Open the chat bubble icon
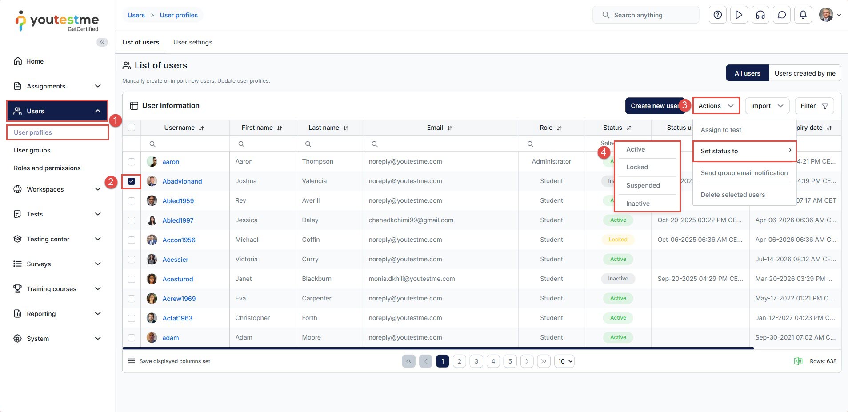The width and height of the screenshot is (848, 412). (782, 15)
